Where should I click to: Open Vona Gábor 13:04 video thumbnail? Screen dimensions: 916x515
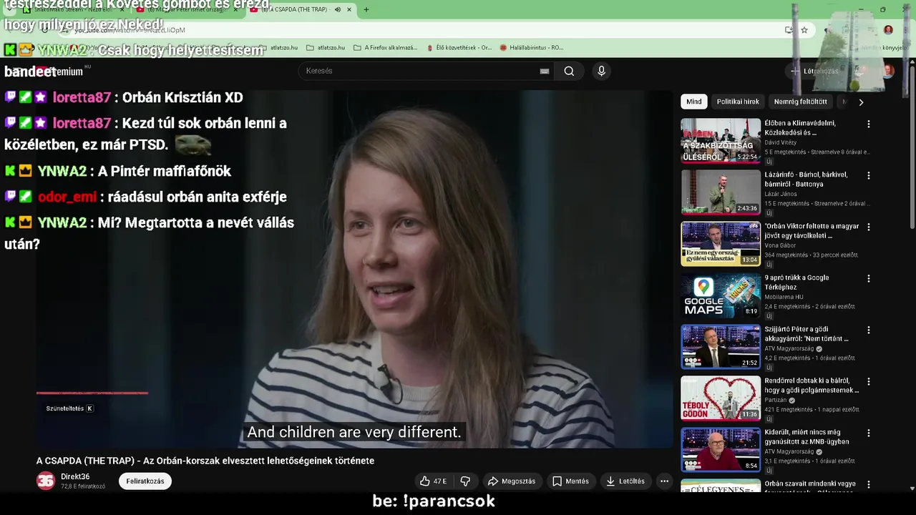tap(721, 244)
